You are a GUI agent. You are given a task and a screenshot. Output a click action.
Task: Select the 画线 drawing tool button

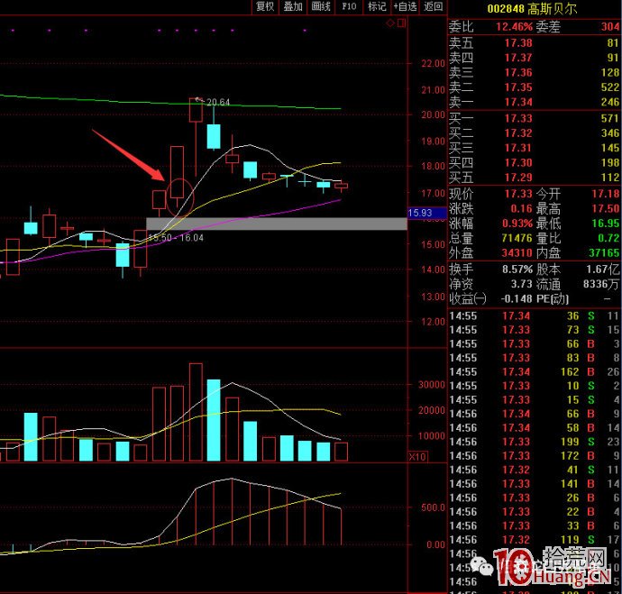tap(321, 6)
